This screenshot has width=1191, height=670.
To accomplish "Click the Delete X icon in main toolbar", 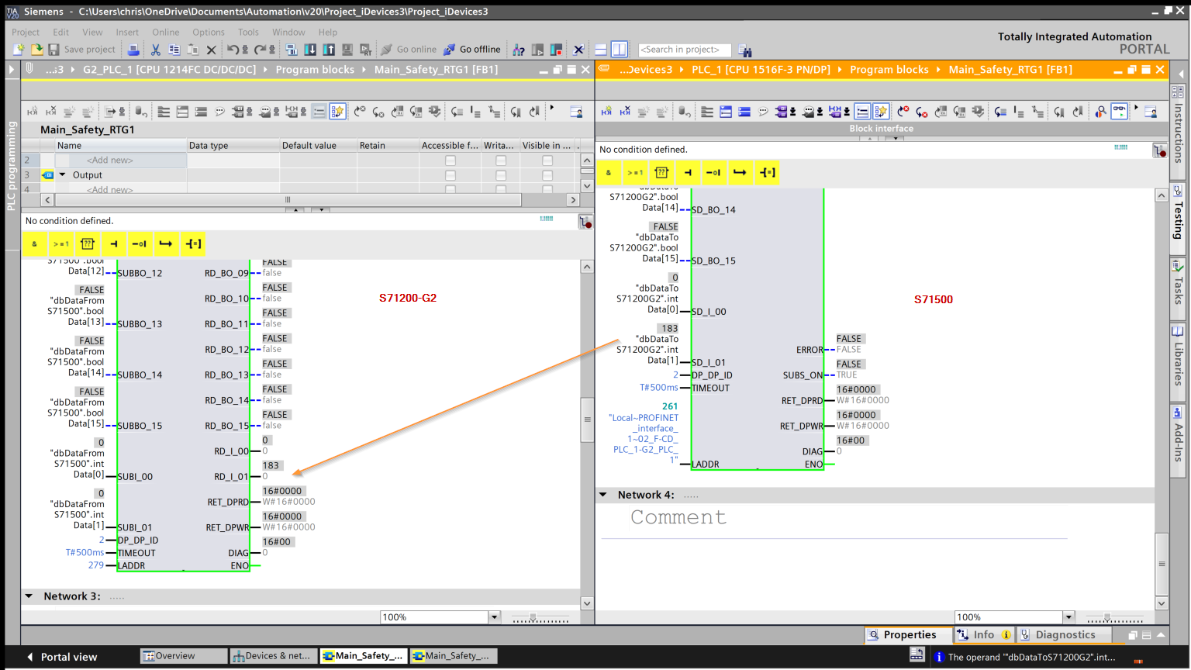I will tap(211, 50).
